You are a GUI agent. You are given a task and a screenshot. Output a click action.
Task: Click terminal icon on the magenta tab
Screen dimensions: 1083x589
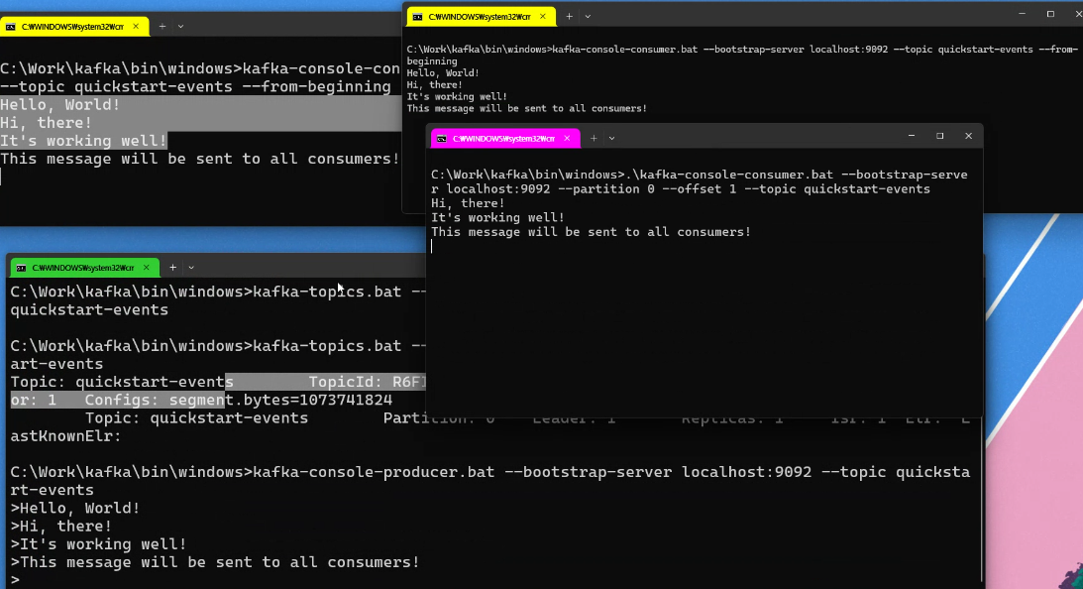coord(442,138)
